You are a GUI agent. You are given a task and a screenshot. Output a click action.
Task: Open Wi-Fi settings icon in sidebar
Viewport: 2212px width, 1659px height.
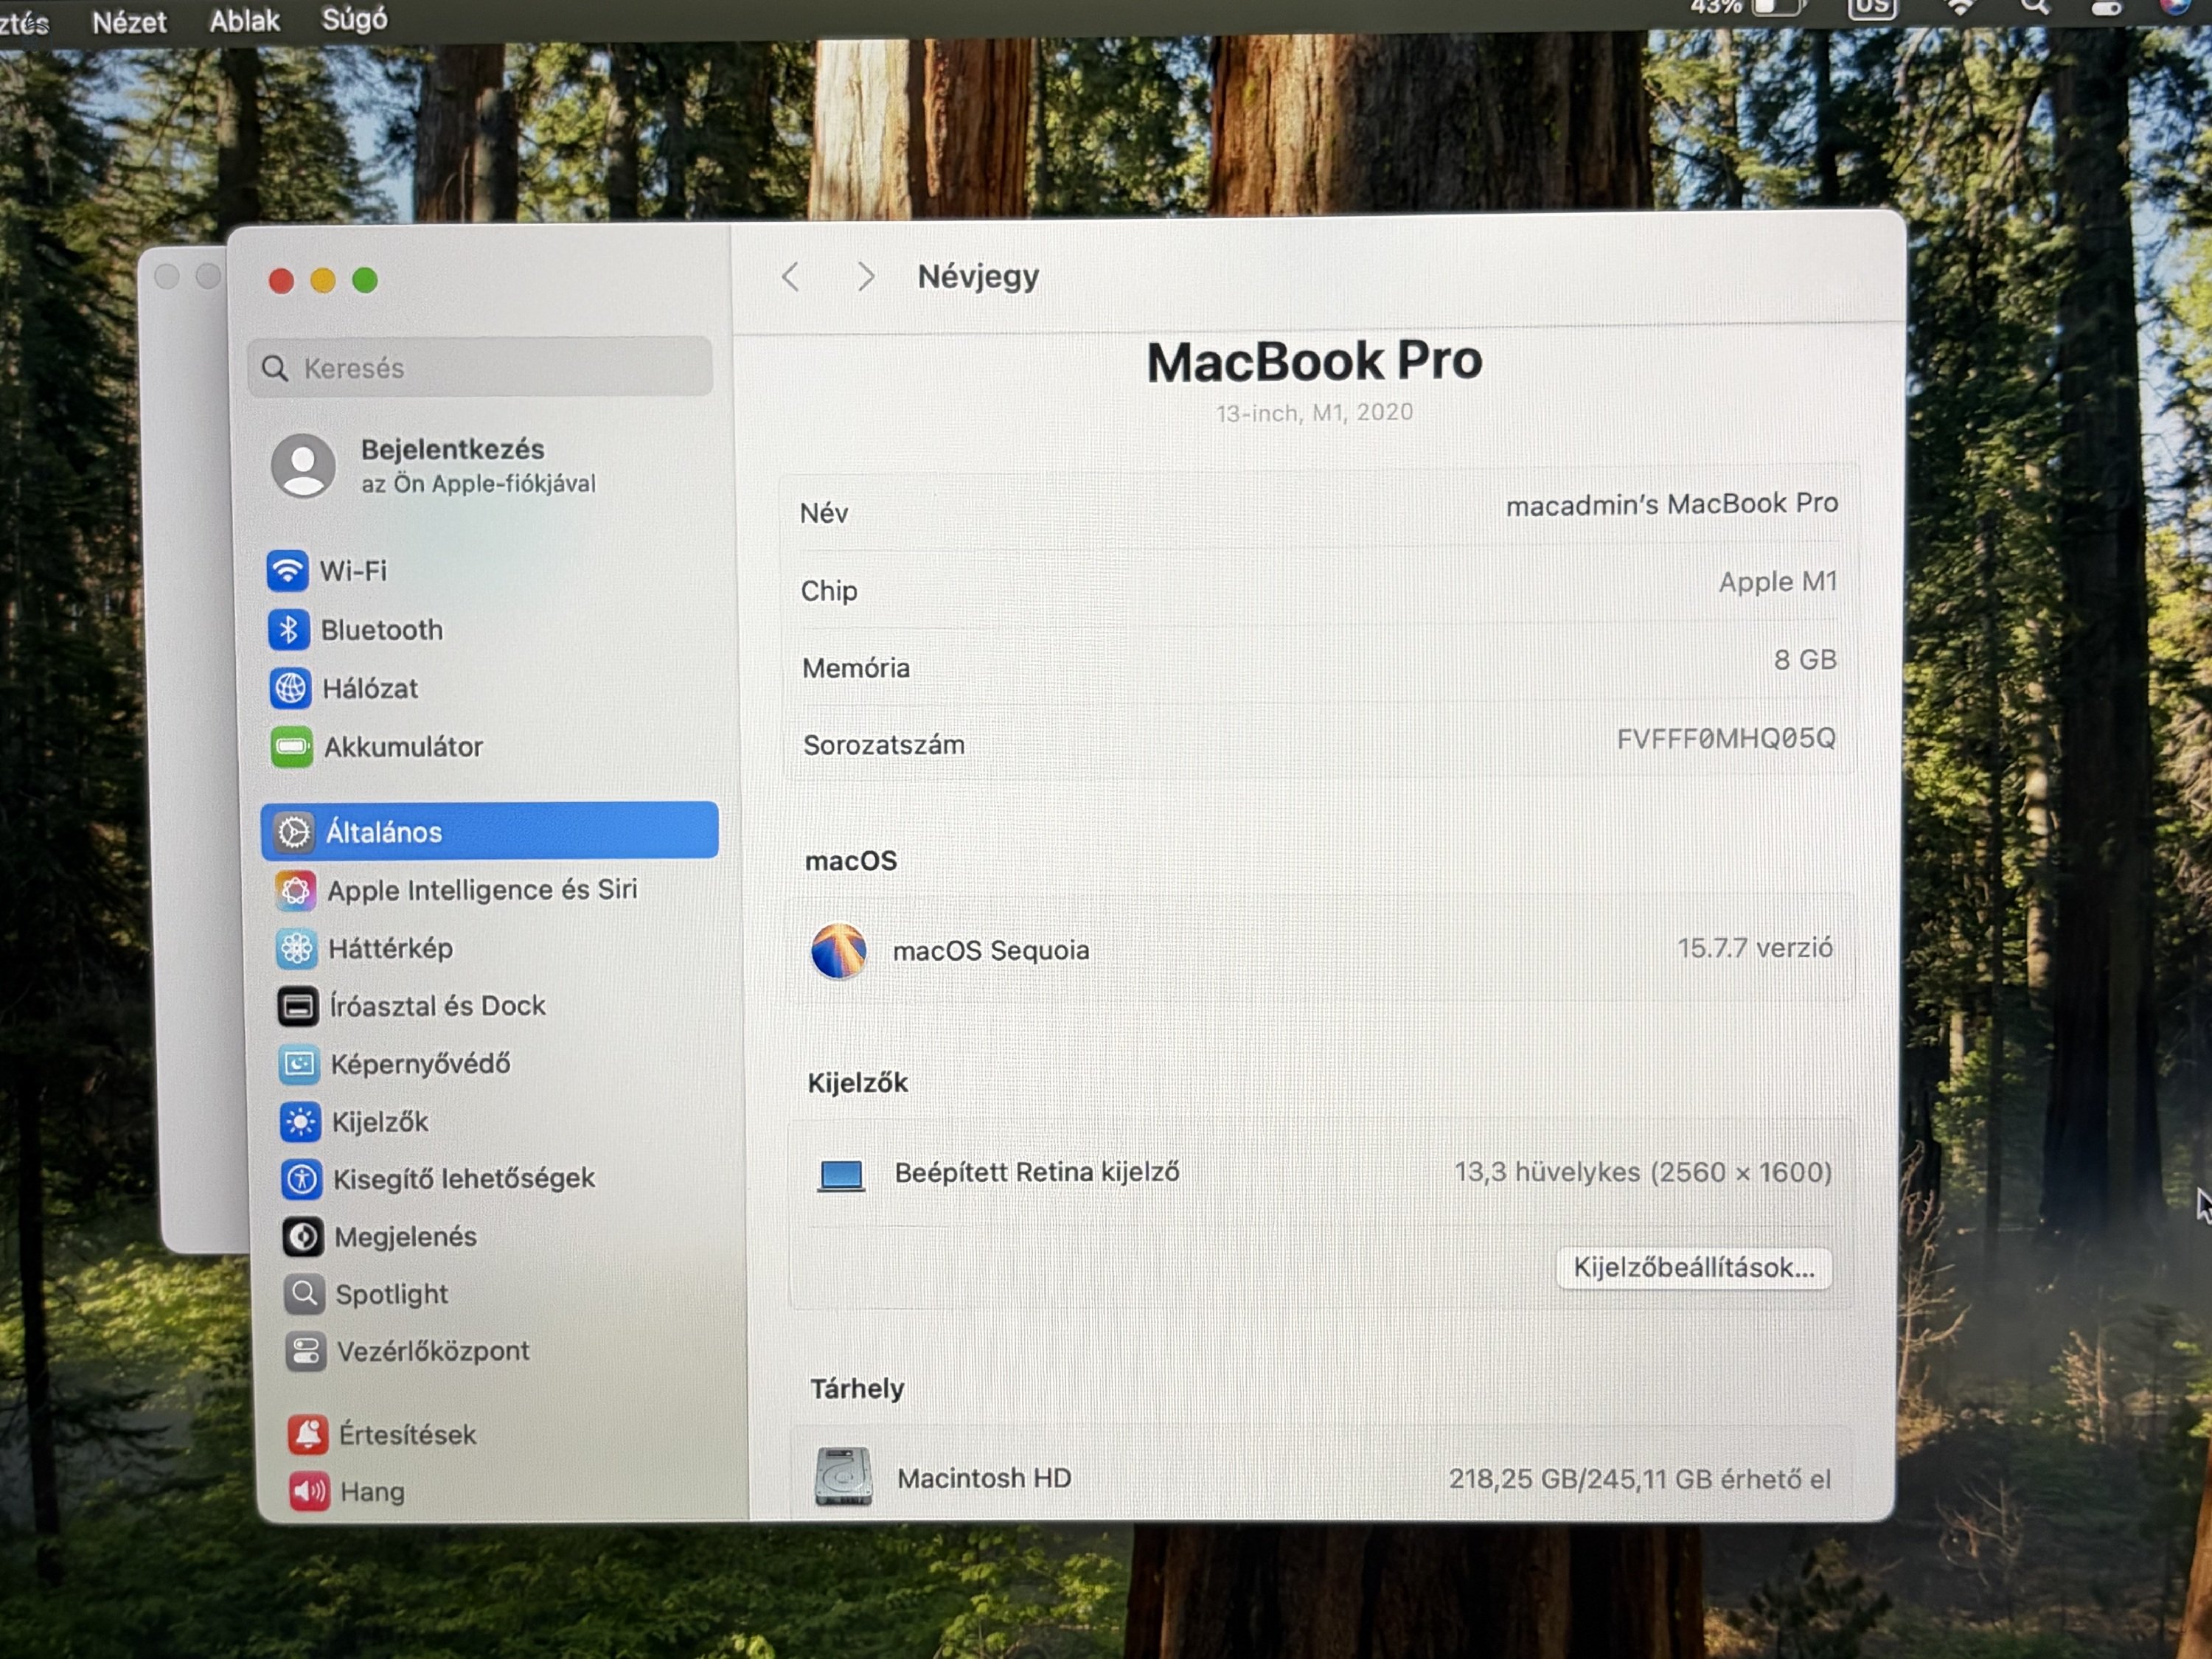point(287,571)
